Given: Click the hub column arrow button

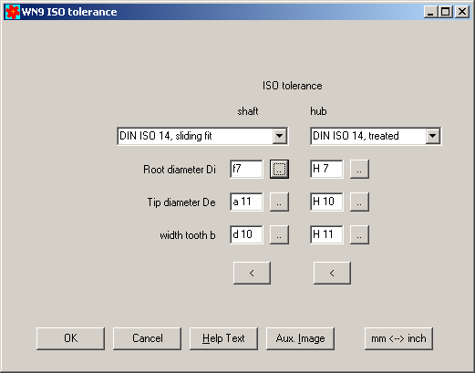Looking at the screenshot, I should (x=332, y=273).
